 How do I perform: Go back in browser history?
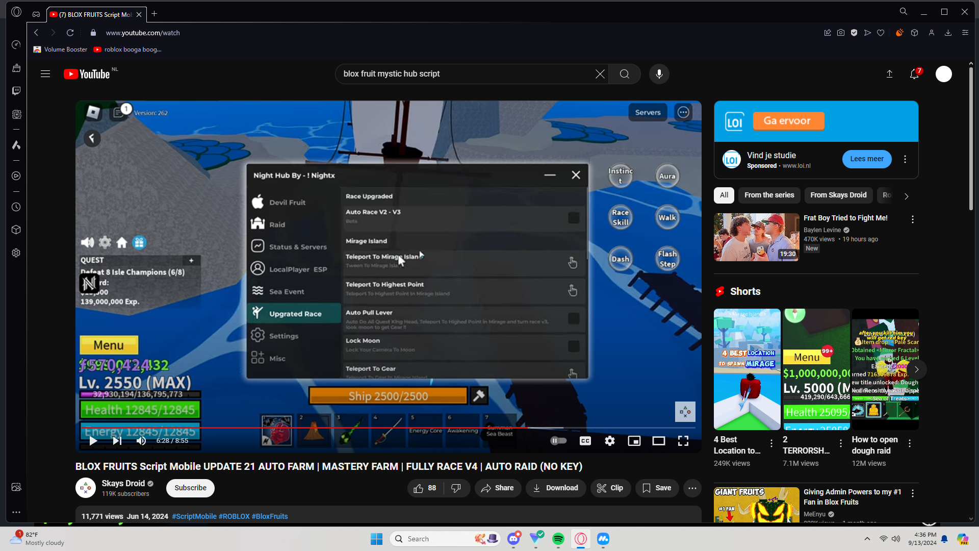(36, 33)
